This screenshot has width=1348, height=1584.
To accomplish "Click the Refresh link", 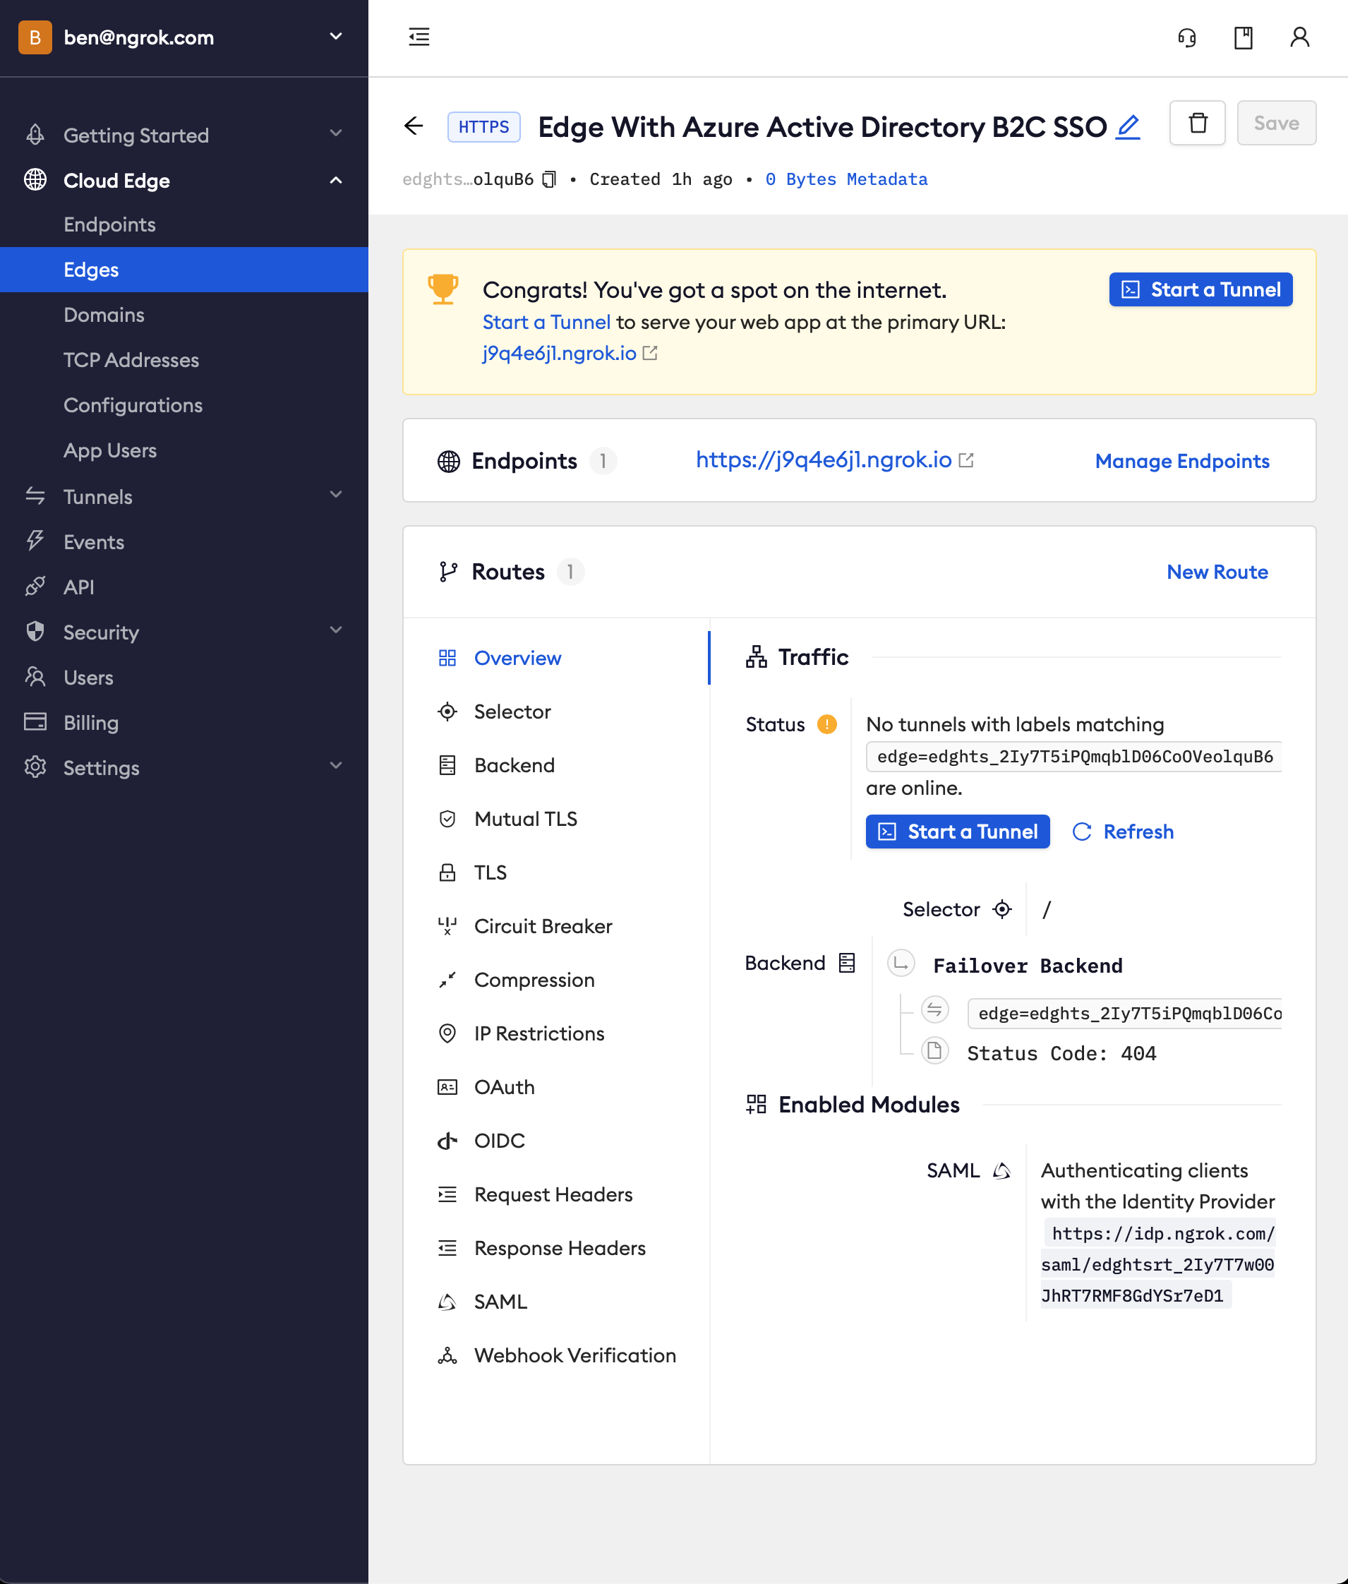I will coord(1124,832).
